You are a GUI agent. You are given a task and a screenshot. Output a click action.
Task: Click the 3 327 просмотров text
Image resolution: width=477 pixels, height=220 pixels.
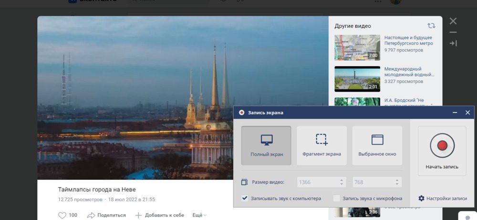coord(404,81)
